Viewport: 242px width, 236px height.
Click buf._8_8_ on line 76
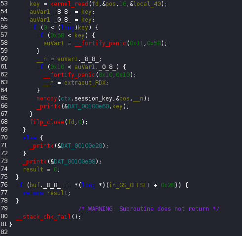tap(45, 185)
